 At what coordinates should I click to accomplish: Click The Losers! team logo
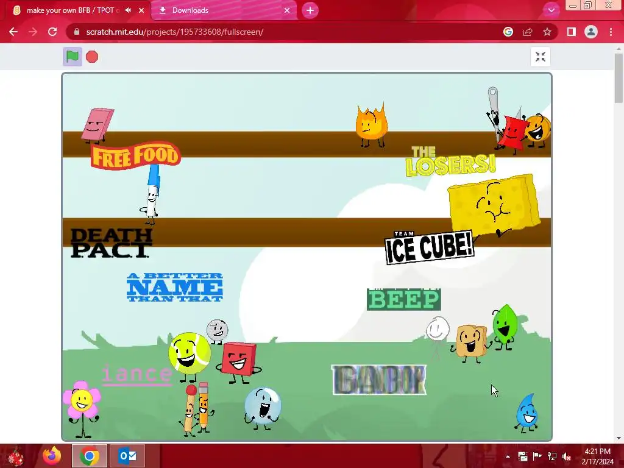click(x=450, y=161)
